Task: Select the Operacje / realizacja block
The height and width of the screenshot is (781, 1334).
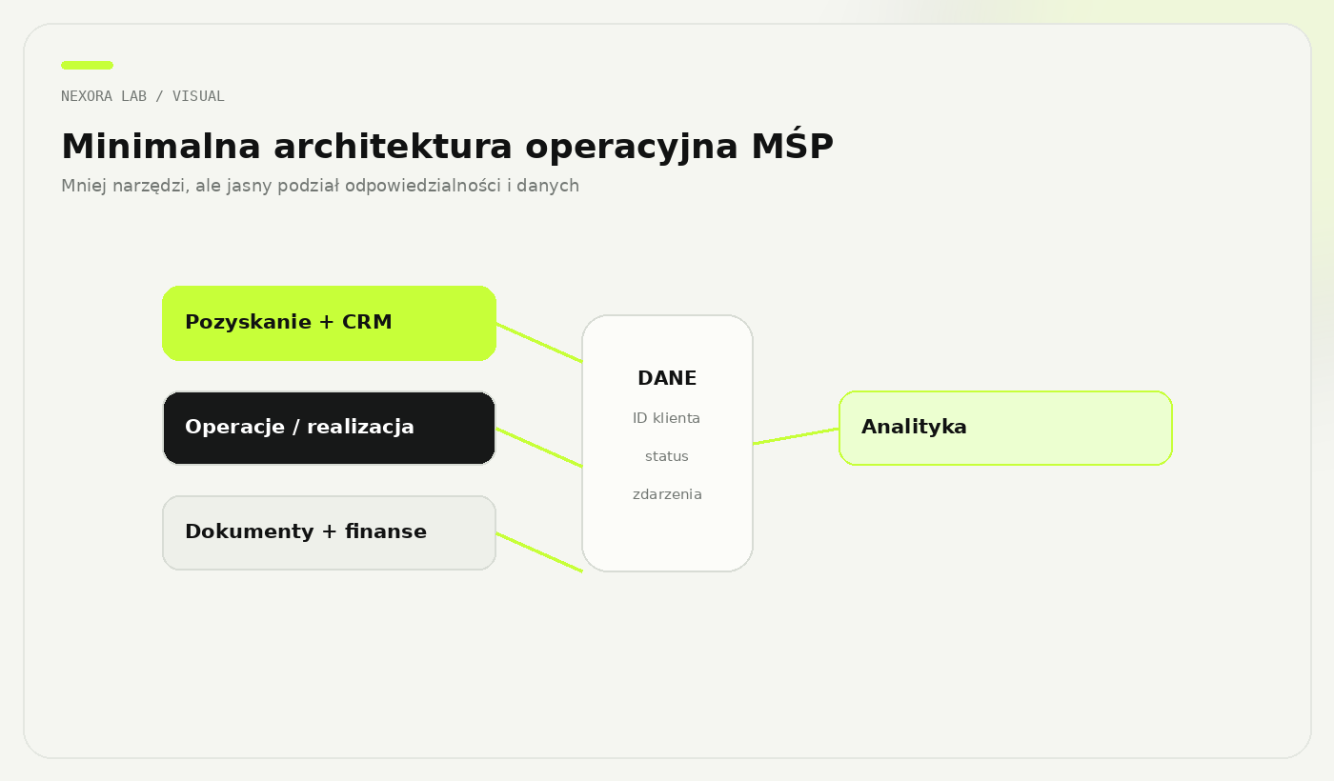Action: (329, 428)
